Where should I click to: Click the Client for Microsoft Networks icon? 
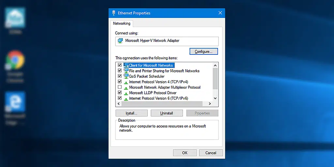pos(126,65)
